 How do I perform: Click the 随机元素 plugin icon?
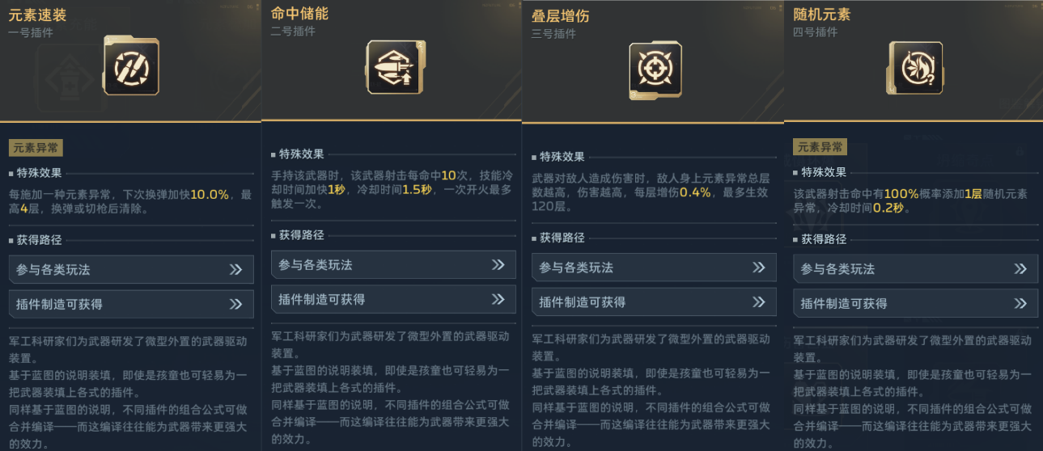point(915,69)
